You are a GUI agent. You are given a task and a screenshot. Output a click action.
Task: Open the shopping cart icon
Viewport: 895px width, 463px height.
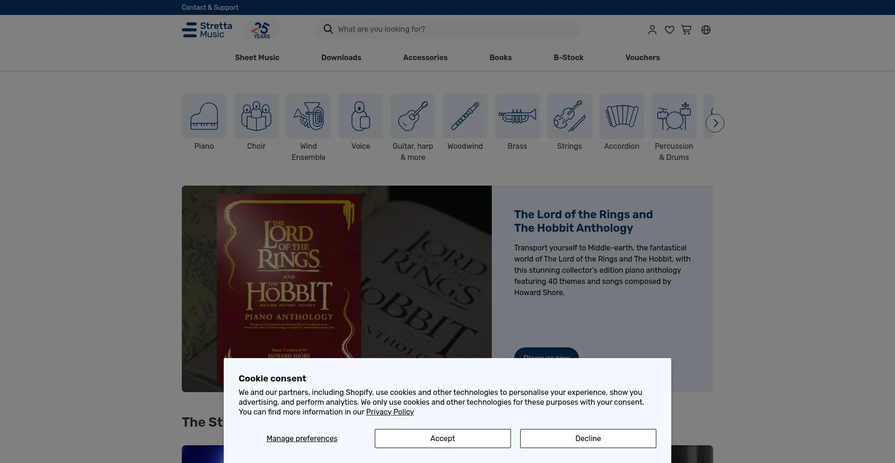point(686,30)
